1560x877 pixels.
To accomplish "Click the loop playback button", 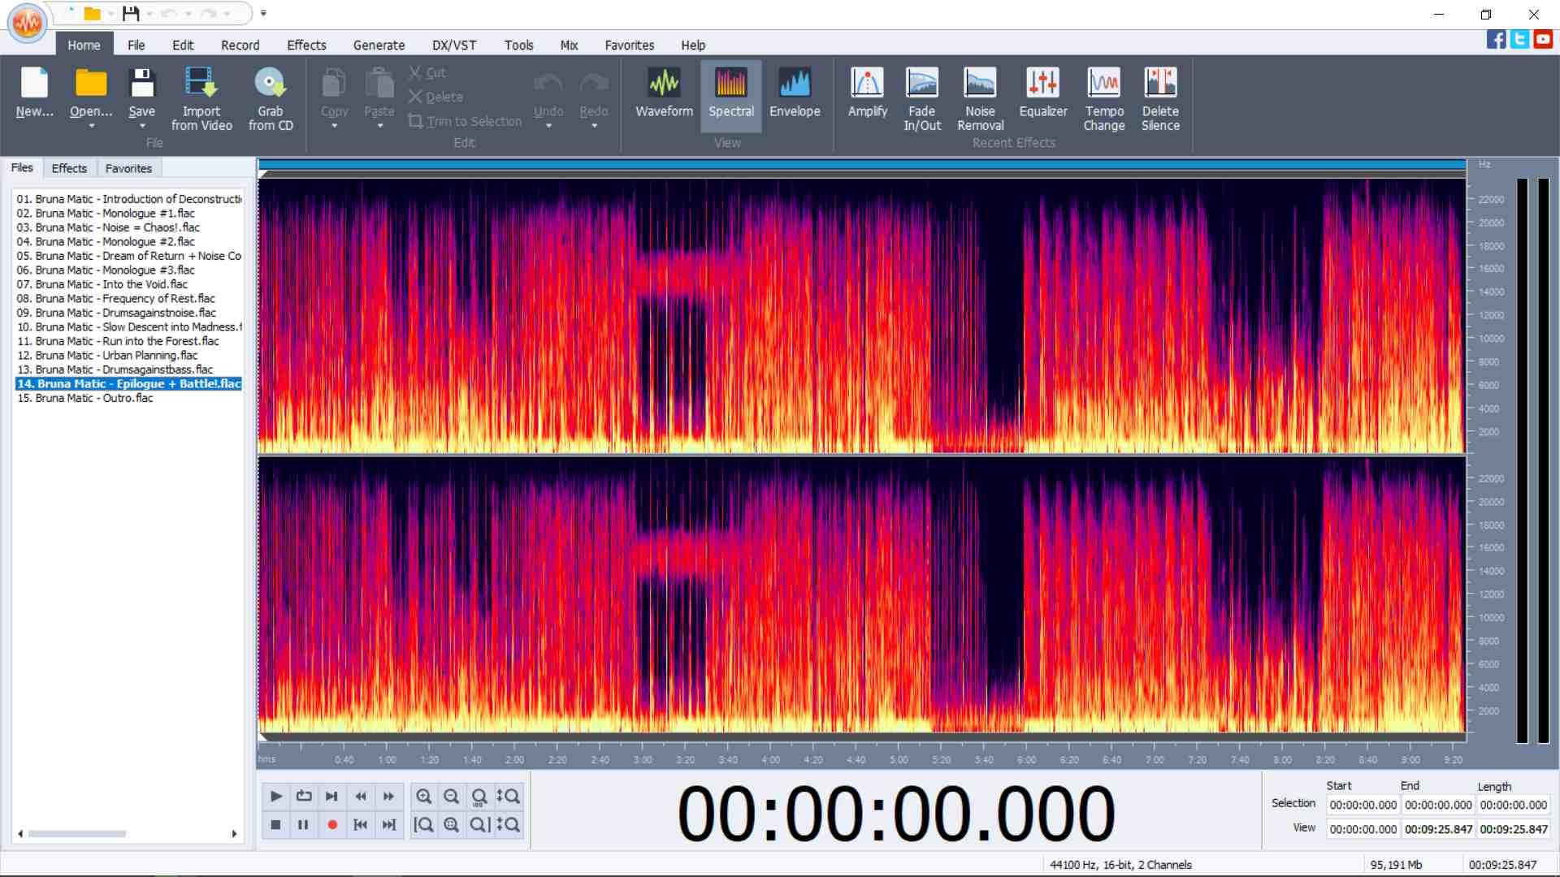I will (304, 797).
